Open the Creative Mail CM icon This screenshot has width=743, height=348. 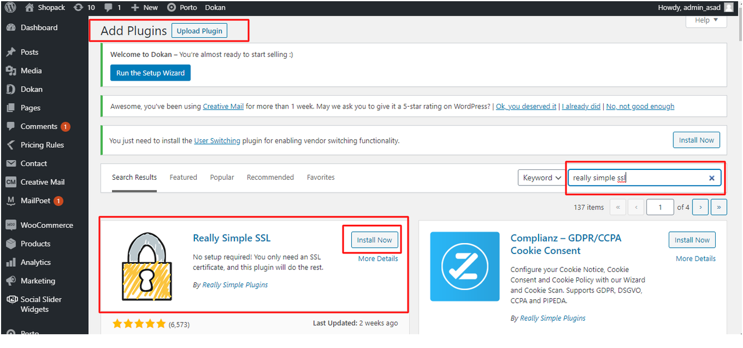click(x=11, y=182)
